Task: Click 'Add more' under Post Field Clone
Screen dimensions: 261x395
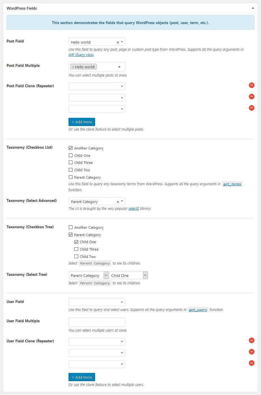Action: tap(82, 122)
